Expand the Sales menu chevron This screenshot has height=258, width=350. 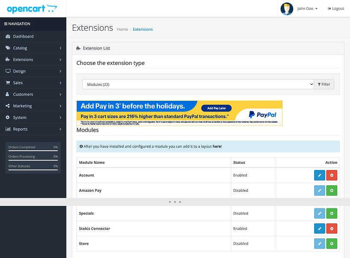tap(60, 83)
